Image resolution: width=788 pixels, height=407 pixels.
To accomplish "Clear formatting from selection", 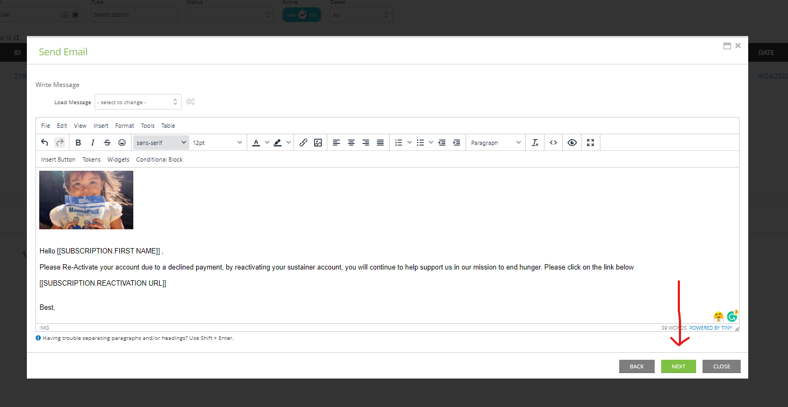I will [535, 143].
